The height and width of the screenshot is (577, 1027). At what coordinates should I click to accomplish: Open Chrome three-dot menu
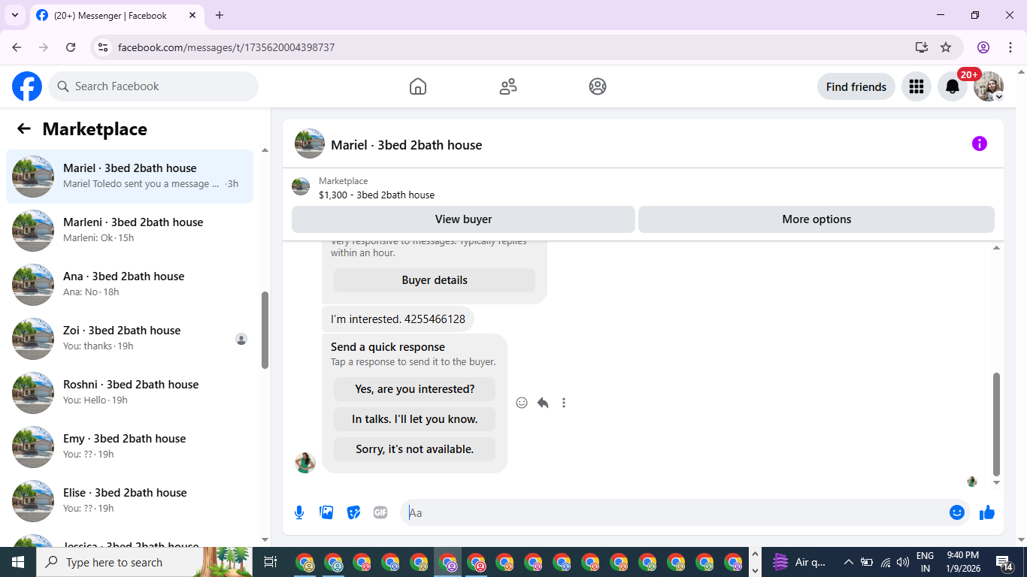click(x=1010, y=47)
